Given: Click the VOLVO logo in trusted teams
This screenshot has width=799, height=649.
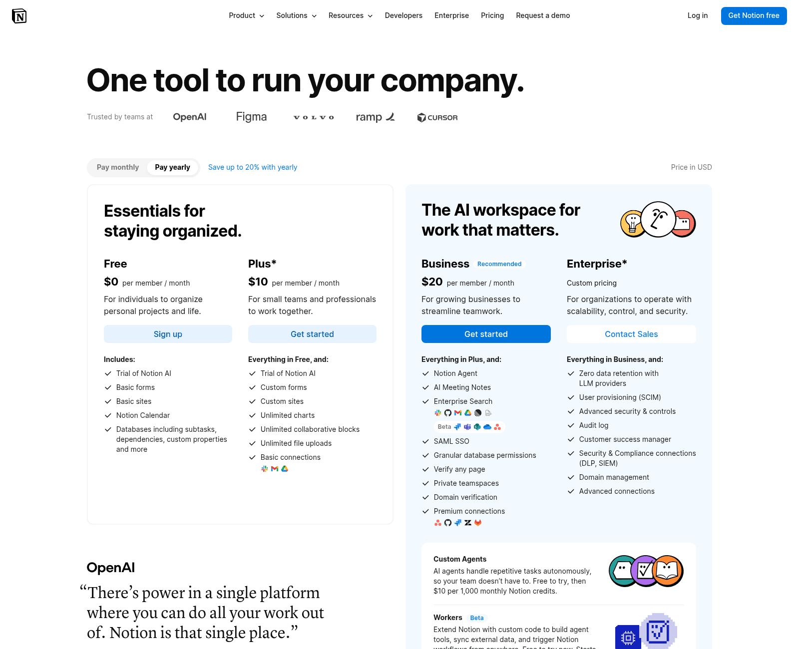Looking at the screenshot, I should click(x=314, y=117).
